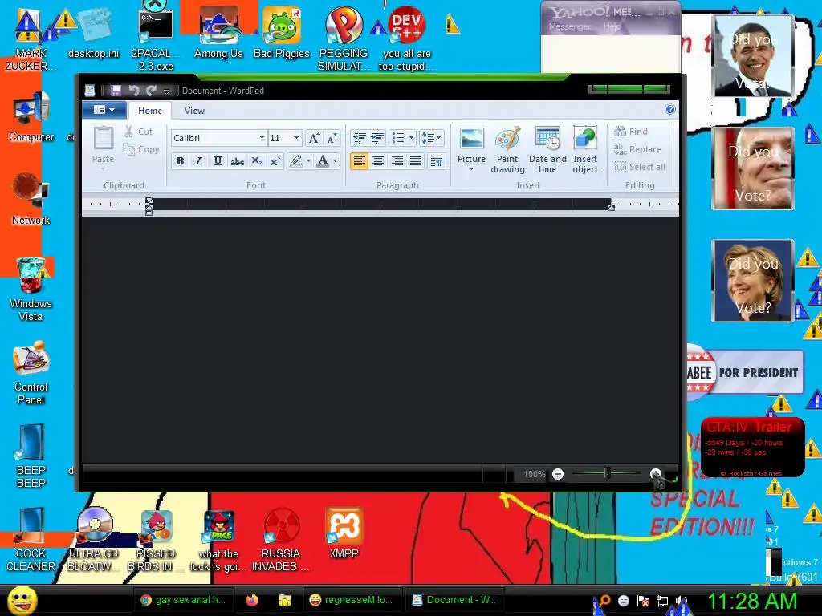
Task: Open Customize Quick Access Toolbar dropdown
Action: click(166, 91)
